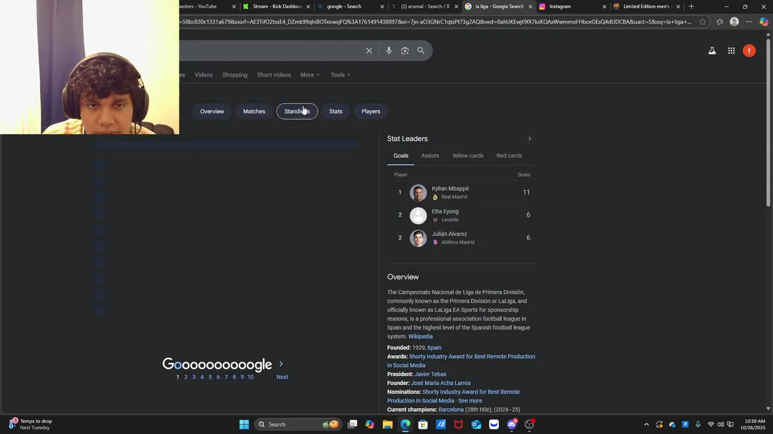Launch Copilot from the taskbar
Screen dimensions: 773x434
(x=370, y=424)
